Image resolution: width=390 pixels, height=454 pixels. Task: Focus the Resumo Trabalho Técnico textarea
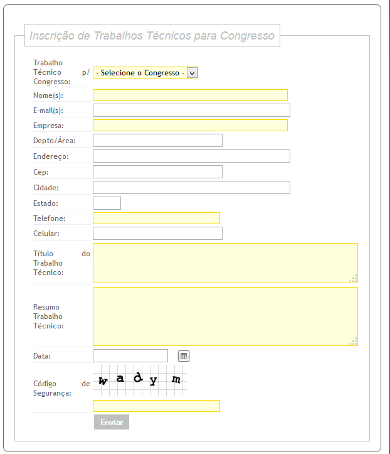click(225, 316)
